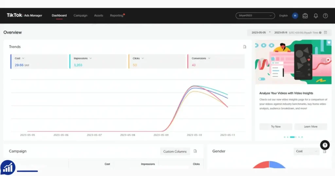Open Custom Columns for Campaign table

coord(175,151)
